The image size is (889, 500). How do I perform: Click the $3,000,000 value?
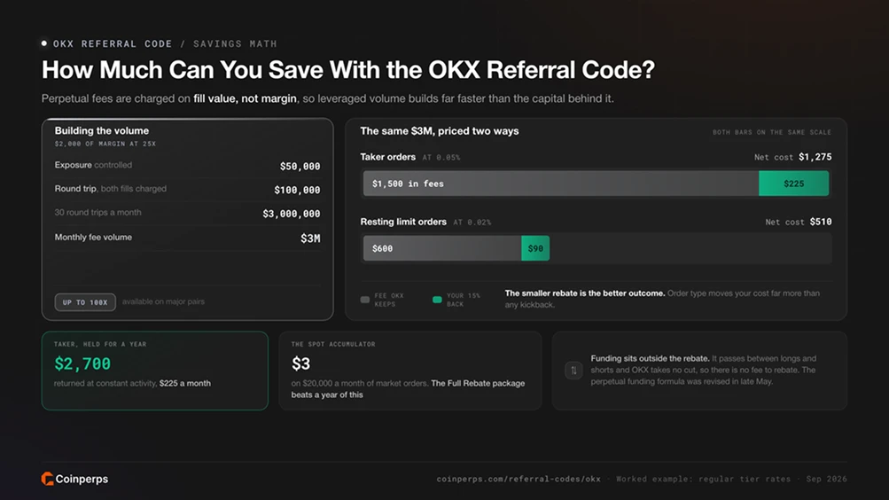(x=292, y=214)
